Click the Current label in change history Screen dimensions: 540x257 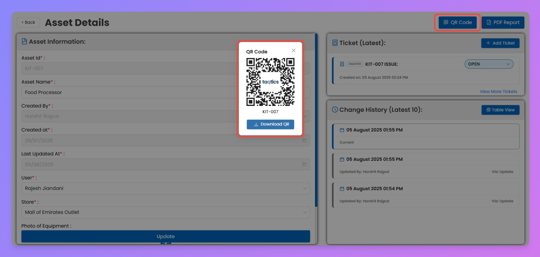click(347, 142)
